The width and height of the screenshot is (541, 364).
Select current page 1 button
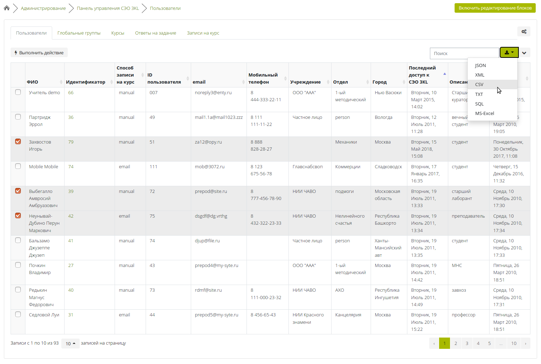444,343
